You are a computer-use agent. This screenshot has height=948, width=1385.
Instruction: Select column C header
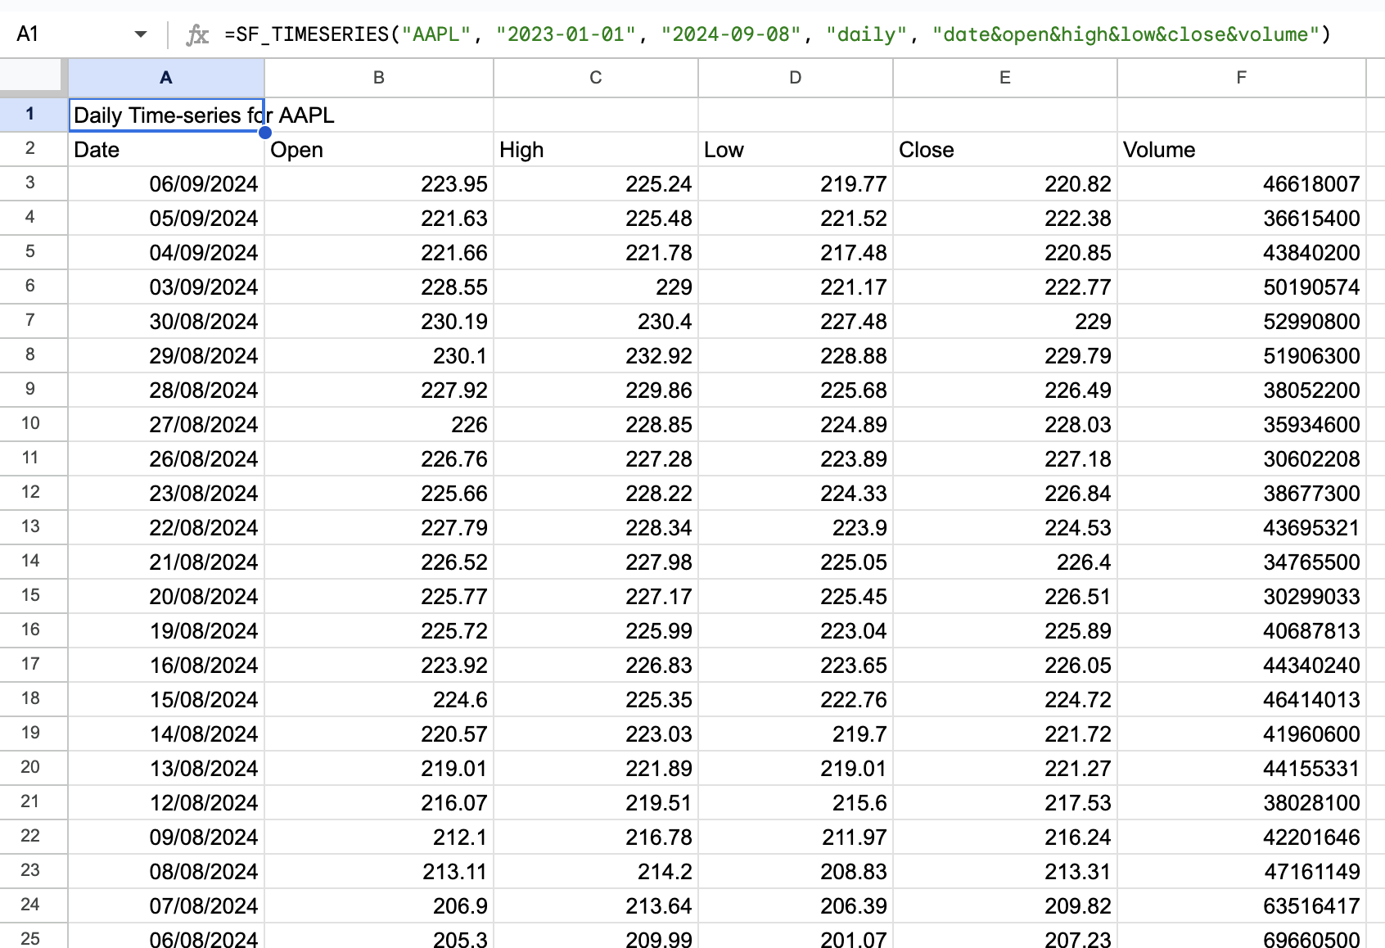(x=594, y=78)
